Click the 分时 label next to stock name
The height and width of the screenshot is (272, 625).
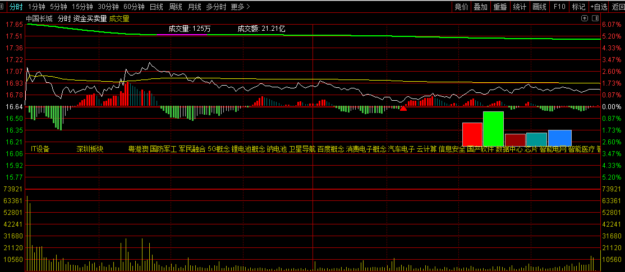click(64, 18)
